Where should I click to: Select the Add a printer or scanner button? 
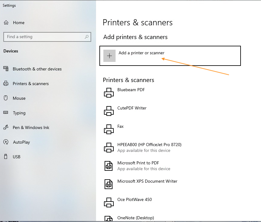pyautogui.click(x=170, y=56)
